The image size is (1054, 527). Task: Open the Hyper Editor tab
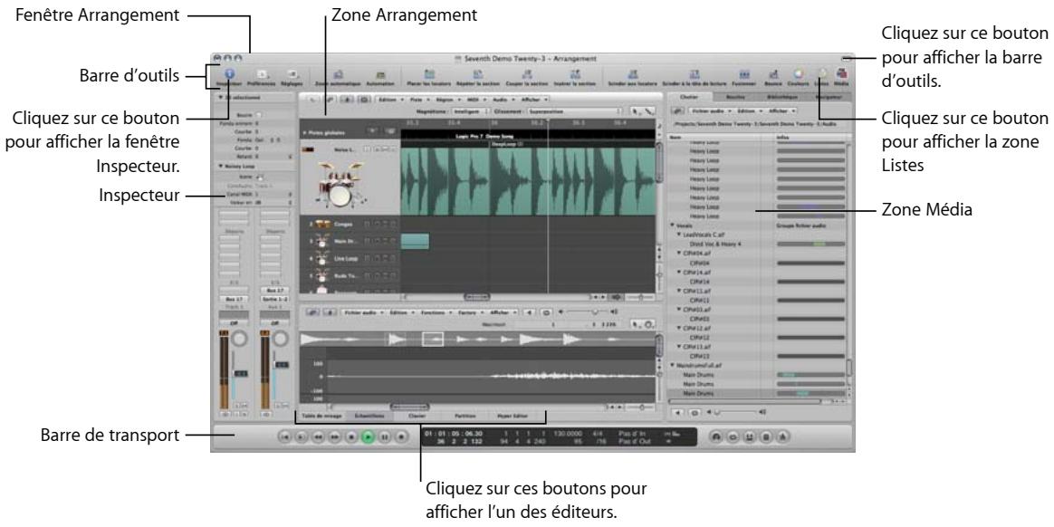(513, 417)
